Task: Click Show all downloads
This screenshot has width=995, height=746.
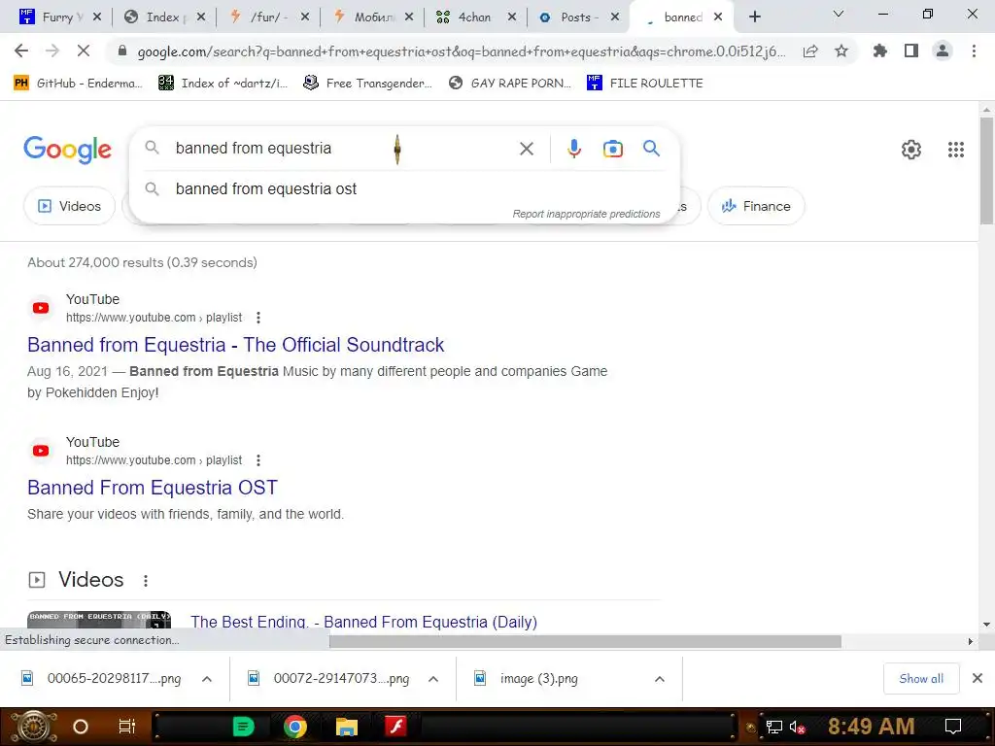Action: pos(921,679)
